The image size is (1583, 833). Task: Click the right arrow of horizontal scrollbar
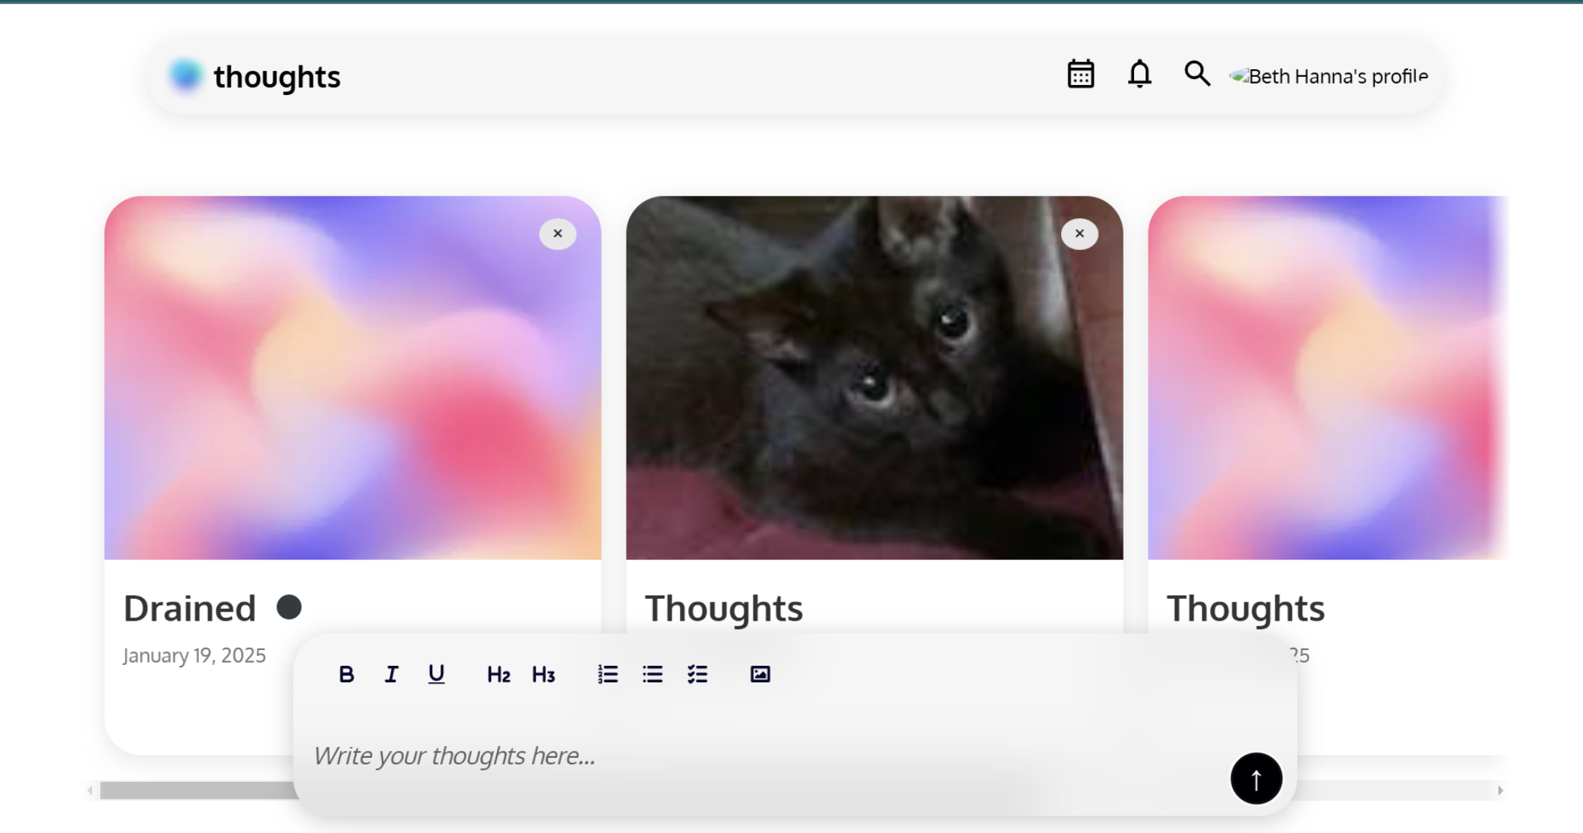click(1500, 790)
